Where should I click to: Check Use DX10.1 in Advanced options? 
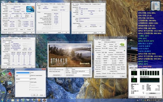[x=30, y=85]
